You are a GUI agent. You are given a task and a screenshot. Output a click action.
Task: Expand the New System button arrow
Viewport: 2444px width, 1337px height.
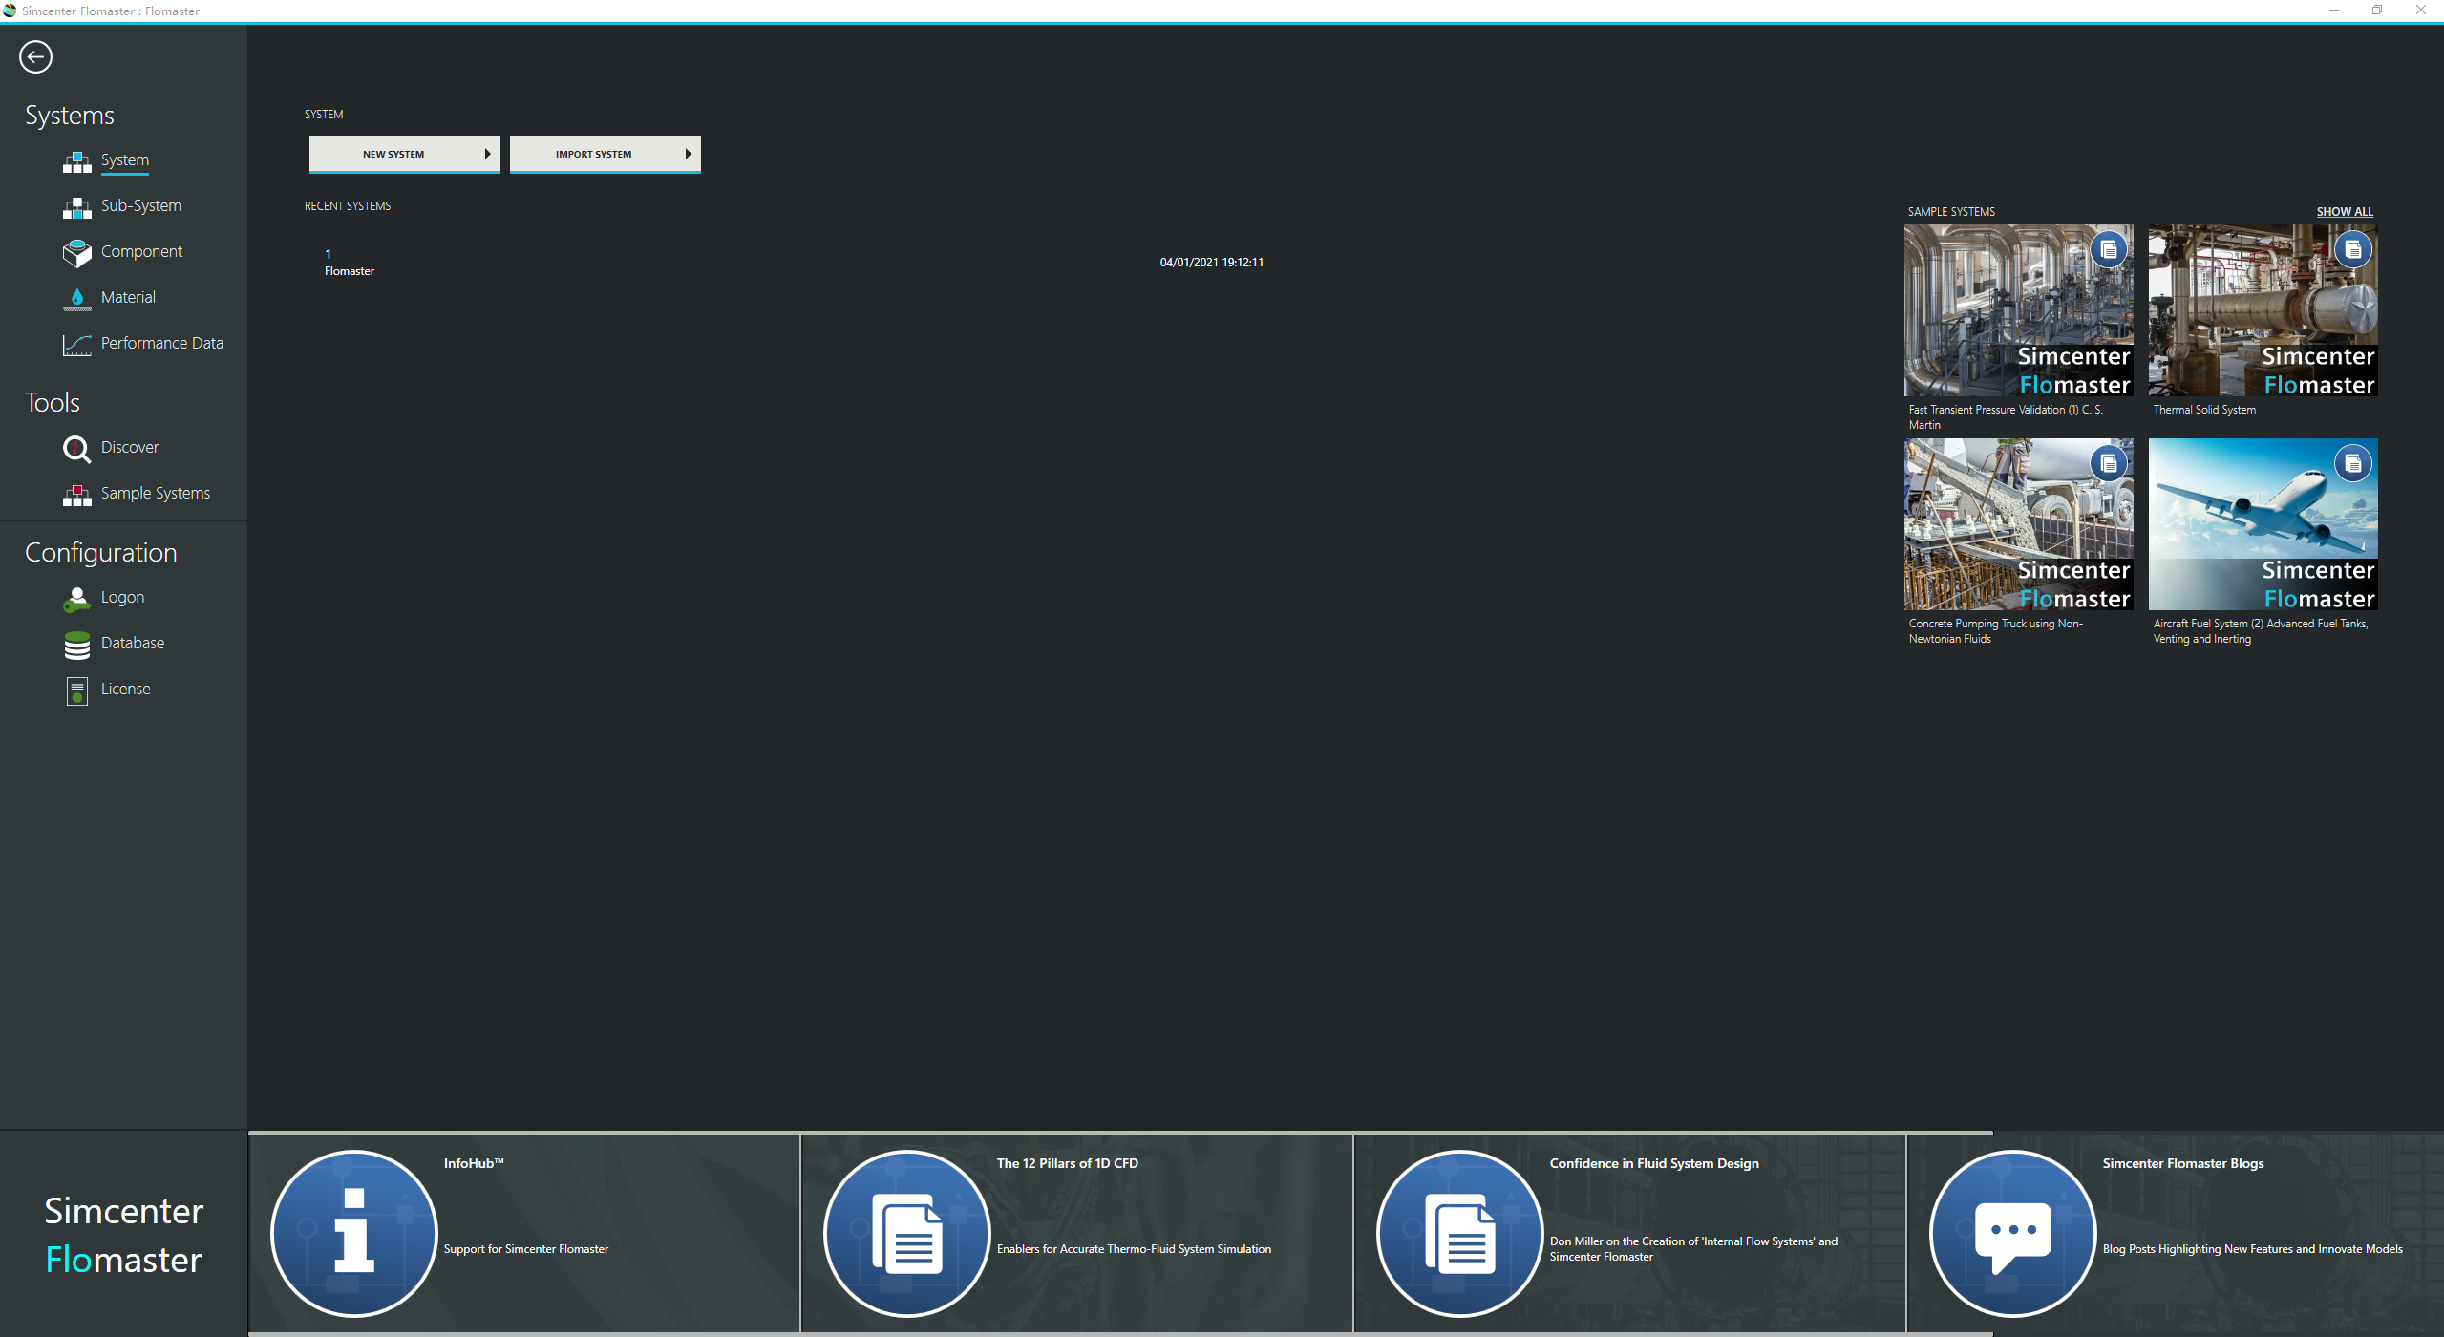[x=487, y=154]
